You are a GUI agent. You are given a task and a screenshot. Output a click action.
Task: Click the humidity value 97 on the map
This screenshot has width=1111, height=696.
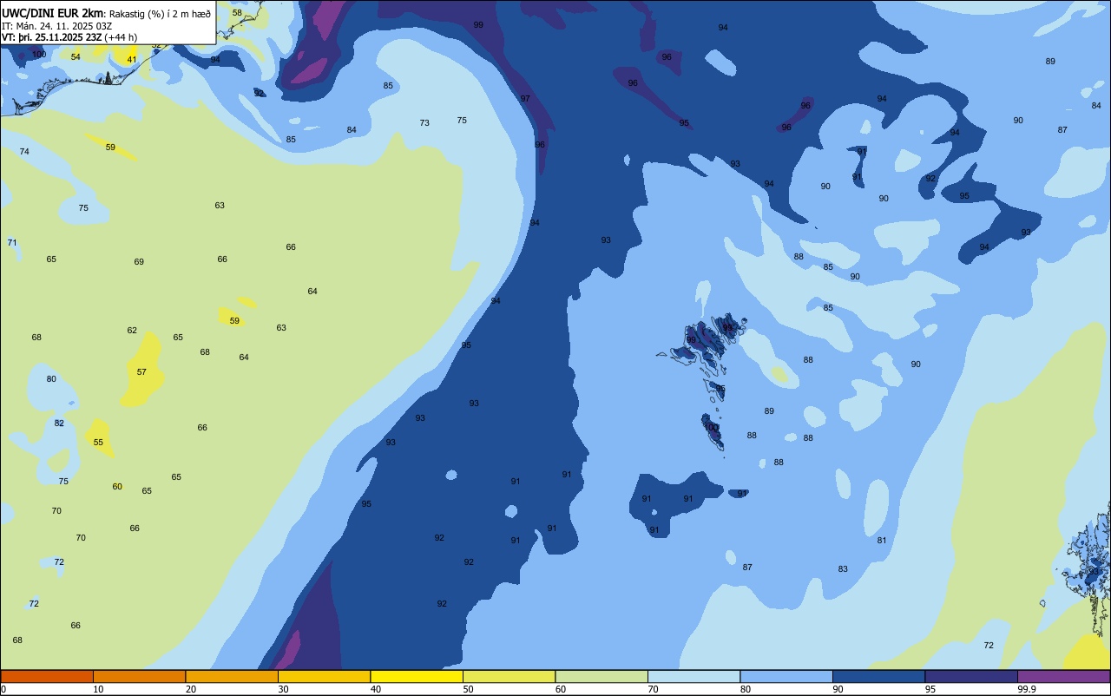525,99
